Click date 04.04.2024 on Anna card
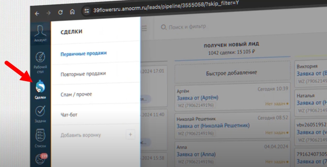327x167 pixels. (276, 147)
